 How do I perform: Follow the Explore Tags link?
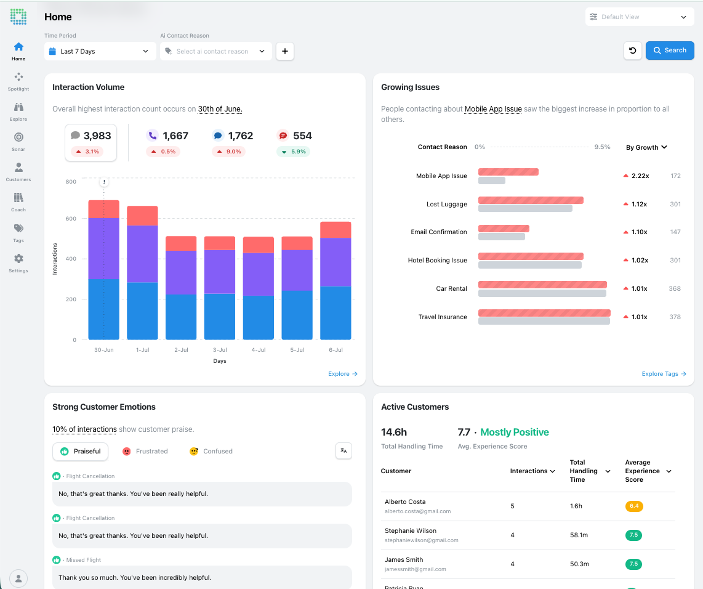pos(664,374)
